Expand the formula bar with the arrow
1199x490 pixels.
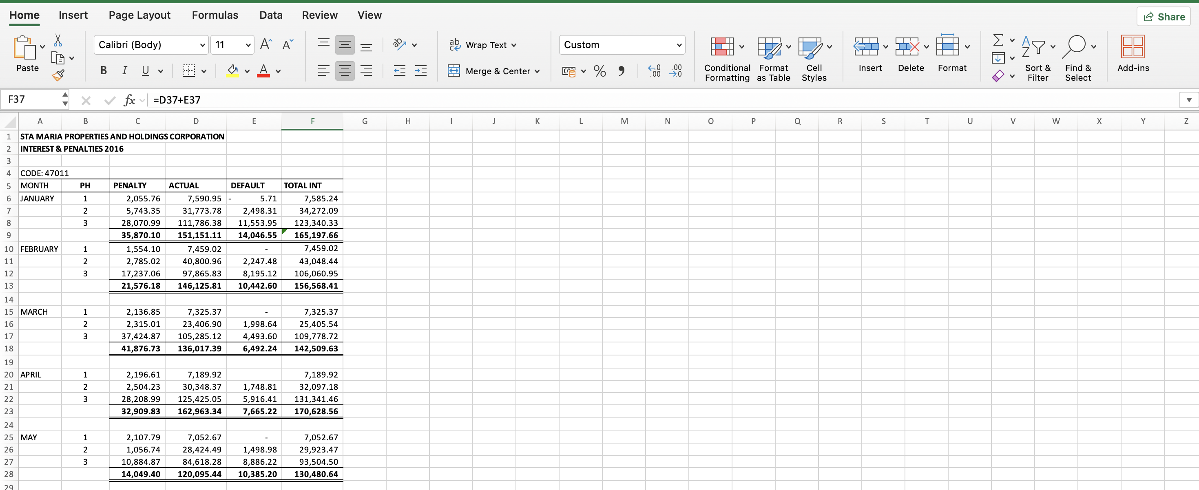point(1188,99)
